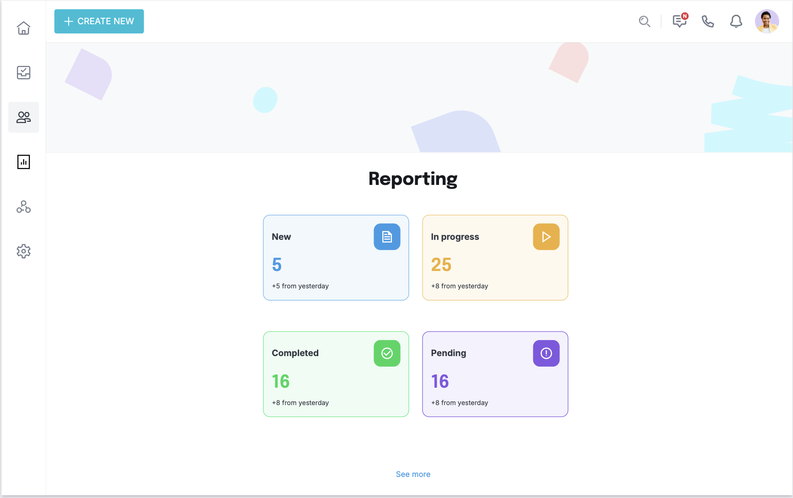The width and height of the screenshot is (793, 498).
Task: Open the messages chat icon
Action: [679, 22]
